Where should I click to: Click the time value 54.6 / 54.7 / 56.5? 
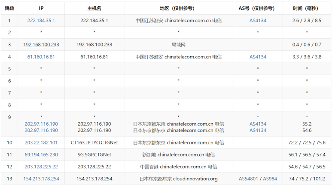coord(307,167)
